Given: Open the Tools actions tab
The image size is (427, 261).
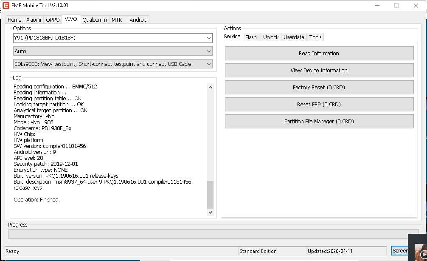Looking at the screenshot, I should pos(315,37).
